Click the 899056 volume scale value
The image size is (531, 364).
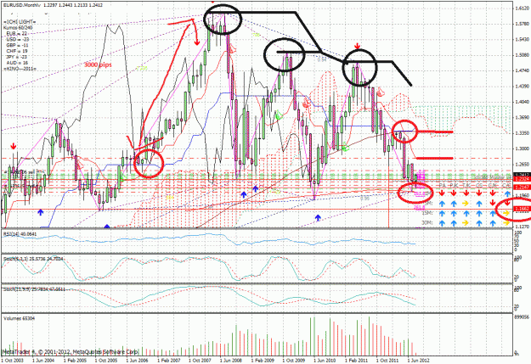[522, 317]
